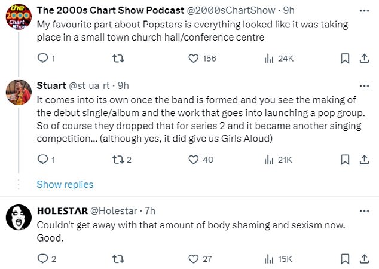Retweet The 2000s Chart Show Podcast post
The image size is (379, 269).
pyautogui.click(x=118, y=58)
